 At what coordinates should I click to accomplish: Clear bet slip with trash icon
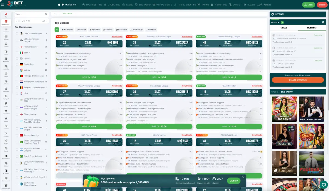323,22
